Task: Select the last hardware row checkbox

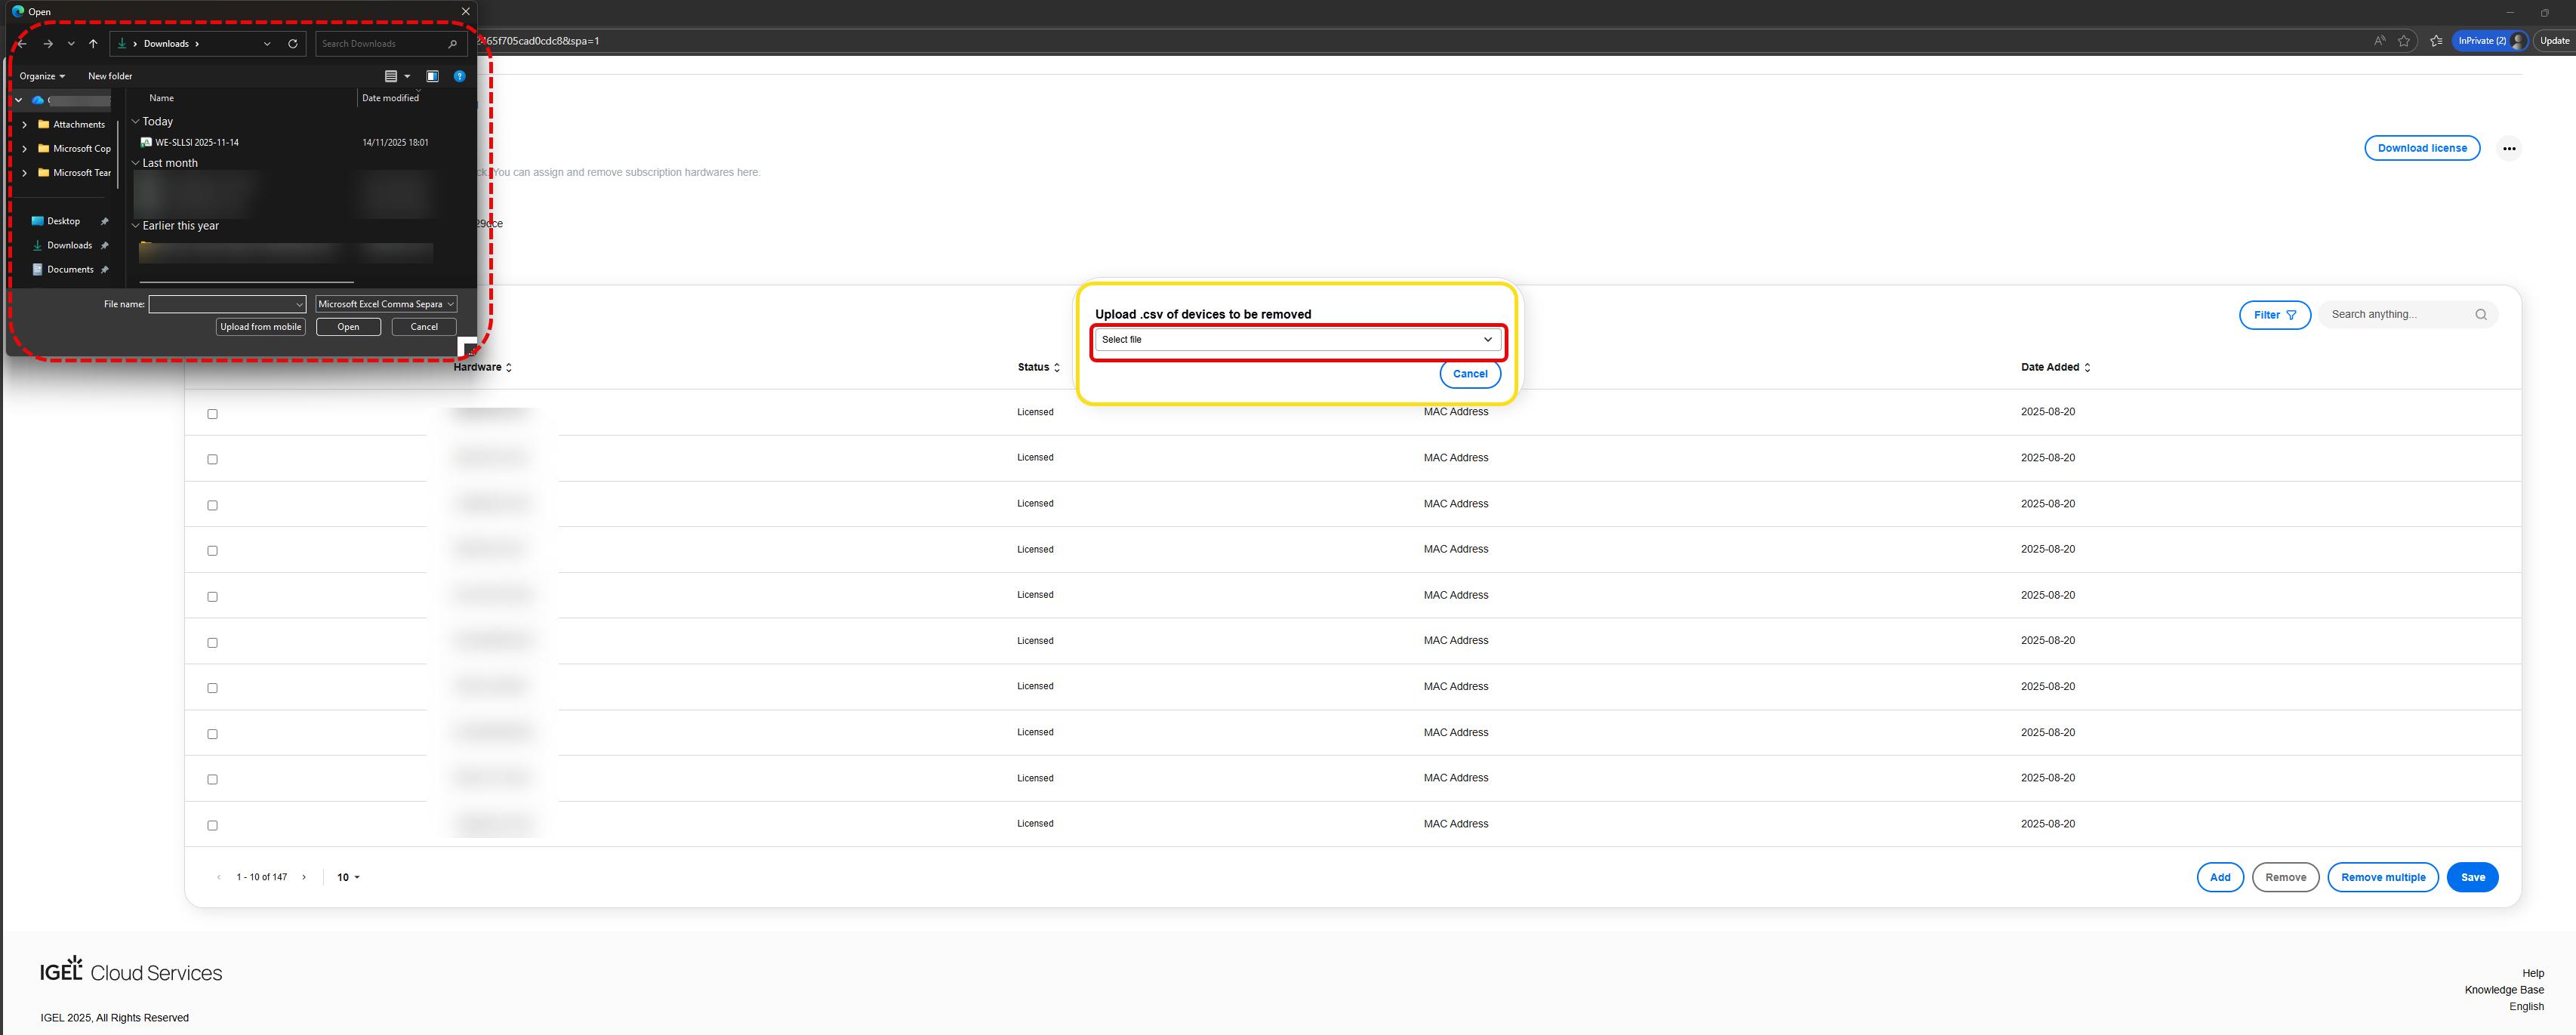Action: pos(212,826)
